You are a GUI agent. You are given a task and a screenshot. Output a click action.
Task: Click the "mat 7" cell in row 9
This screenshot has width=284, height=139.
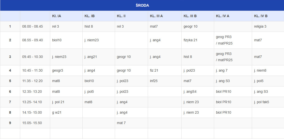point(121,123)
